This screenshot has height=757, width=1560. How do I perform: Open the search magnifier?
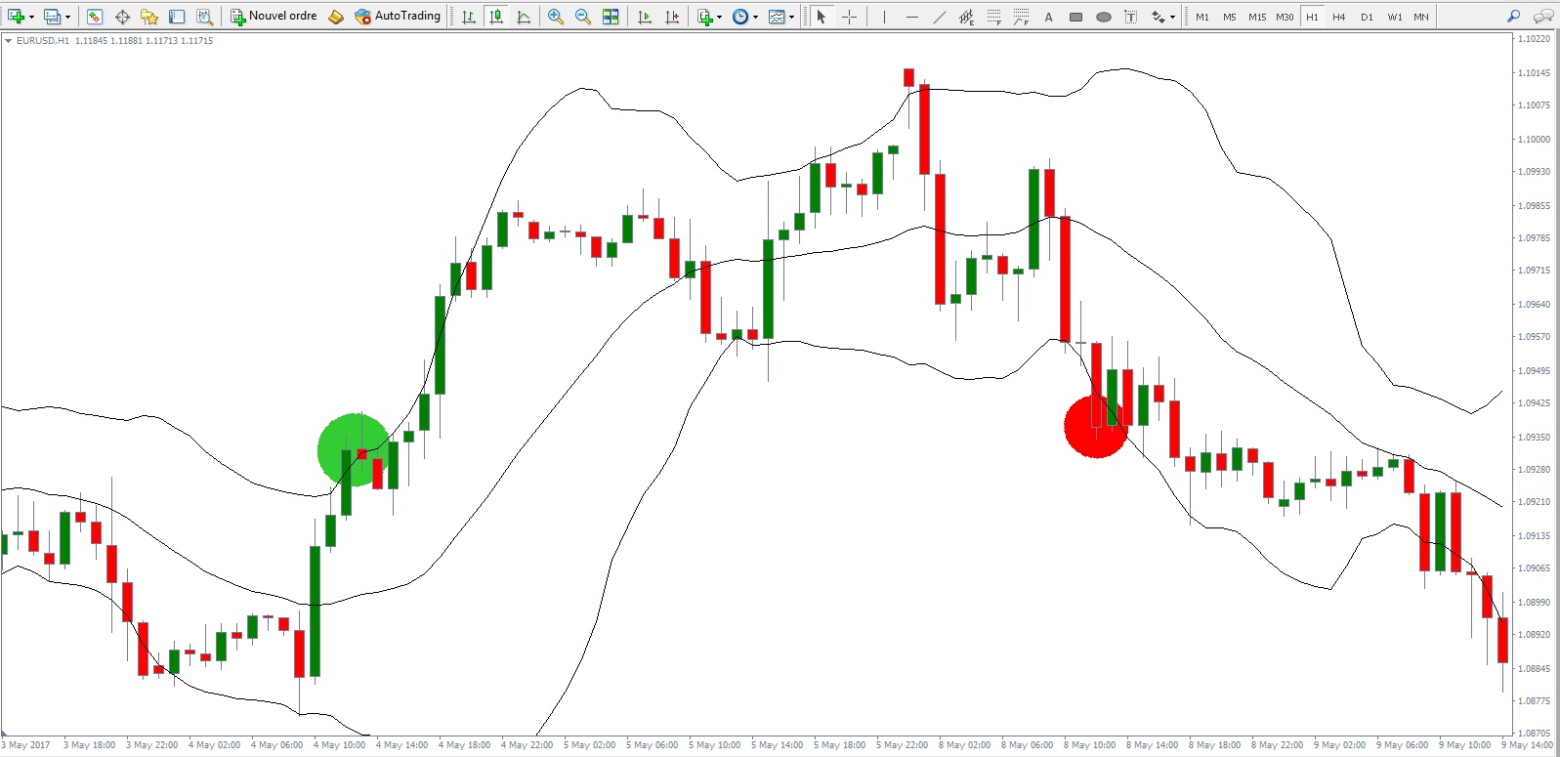point(1513,17)
